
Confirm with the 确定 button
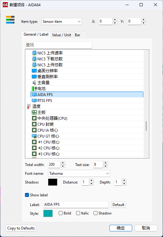click(x=121, y=228)
